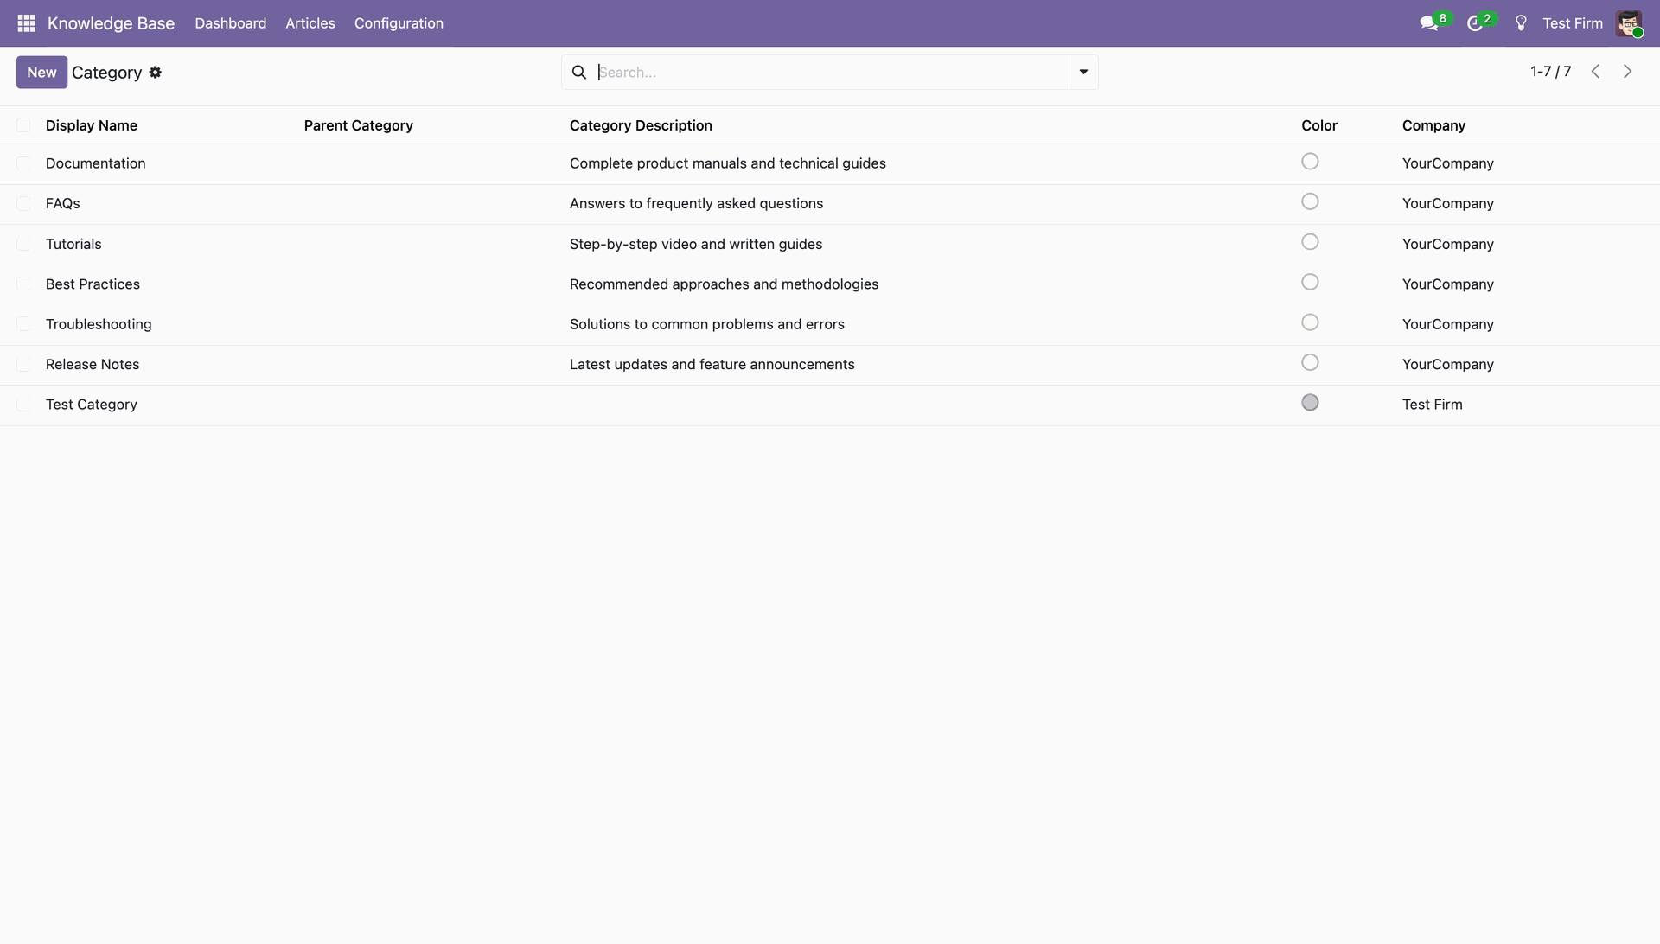The image size is (1660, 944).
Task: Open the apps grid menu icon
Action: point(26,23)
